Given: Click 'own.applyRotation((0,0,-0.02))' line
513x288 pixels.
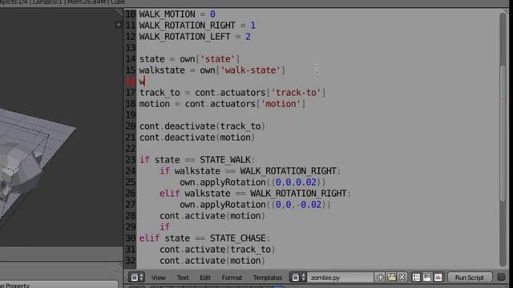Looking at the screenshot, I should click(255, 205).
